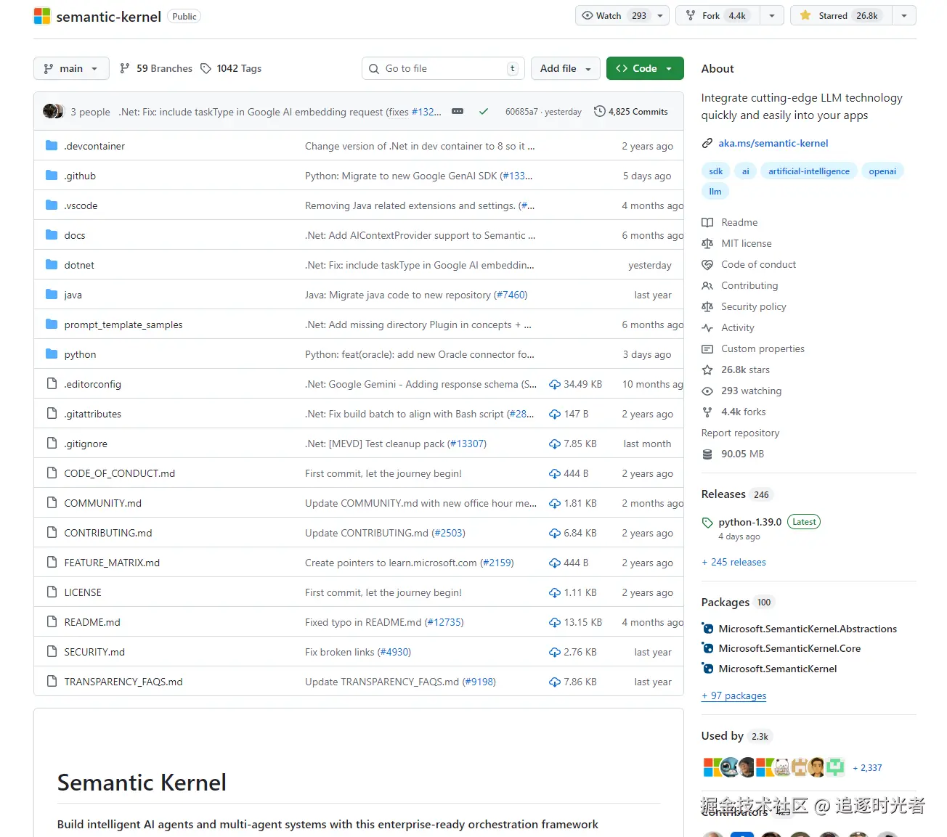The width and height of the screenshot is (947, 837).
Task: Select the llm topic tag
Action: [x=715, y=192]
